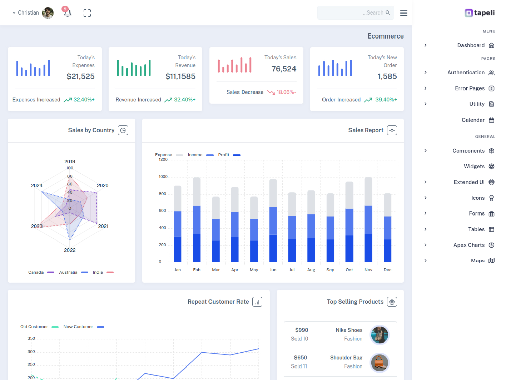This screenshot has height=380, width=506.
Task: Click the Extended UI chip icon
Action: pyautogui.click(x=491, y=182)
